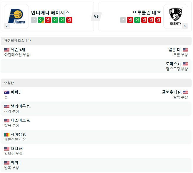Click the Brooklyn Nets team logo
Viewport: 193px width, 173px height.
pos(176,16)
